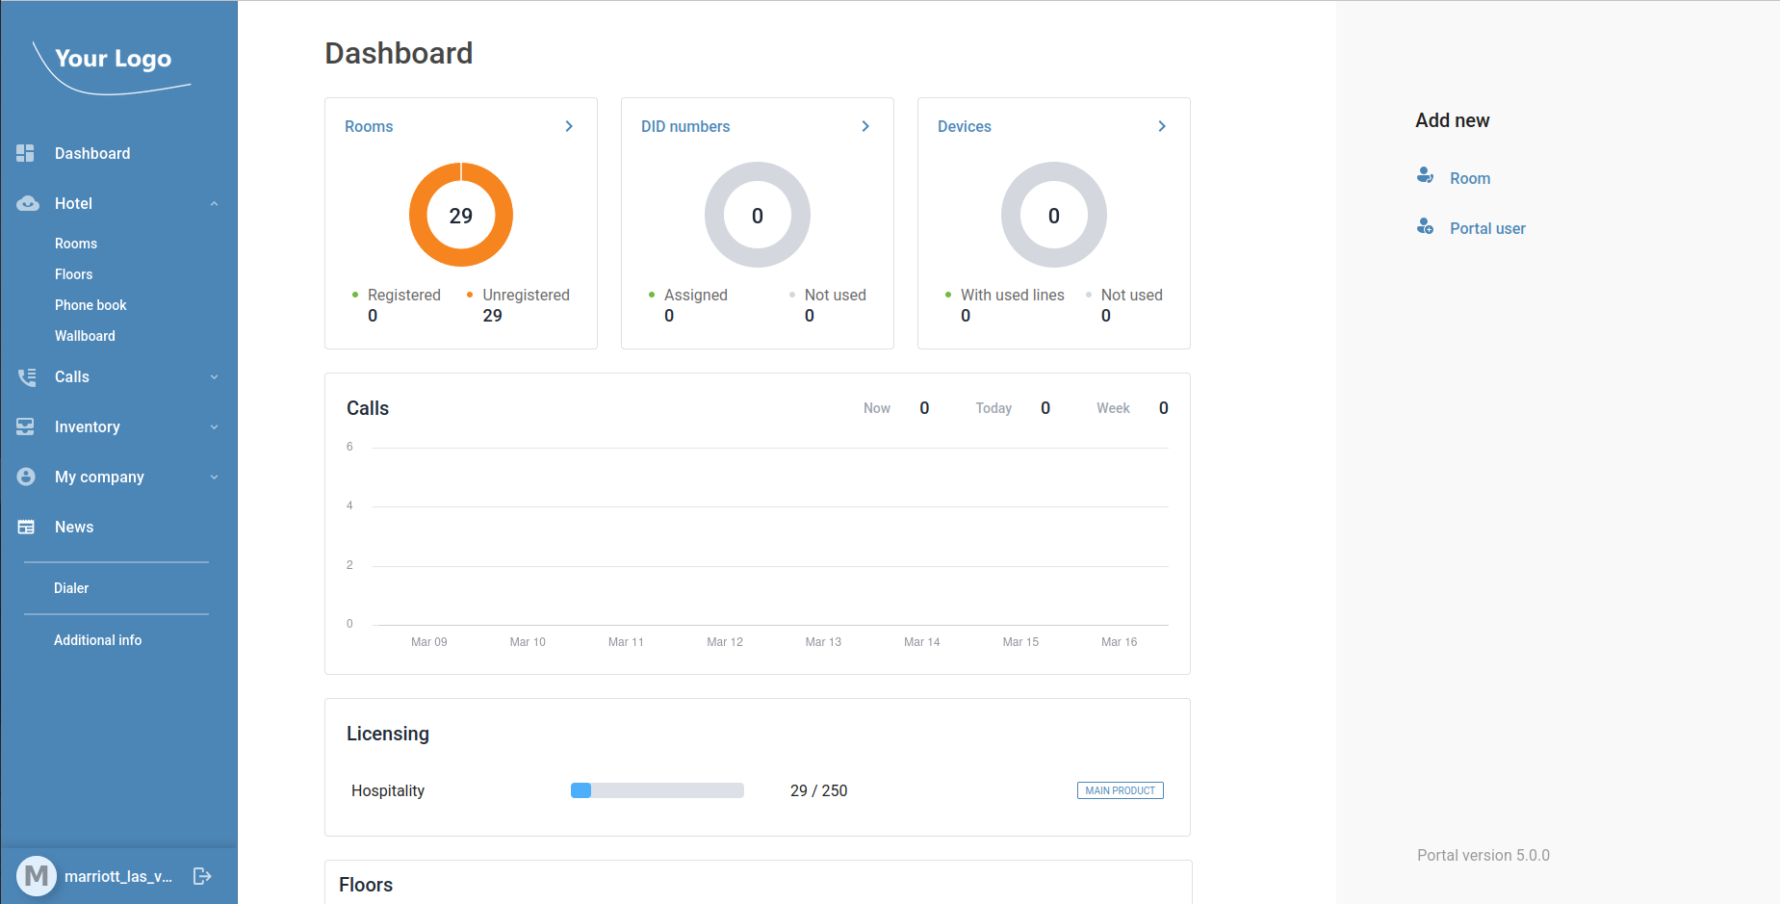This screenshot has width=1780, height=904.
Task: Click the logout icon next to username
Action: point(202,876)
